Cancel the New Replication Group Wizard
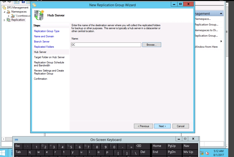The width and height of the screenshot is (234, 157). (181, 126)
